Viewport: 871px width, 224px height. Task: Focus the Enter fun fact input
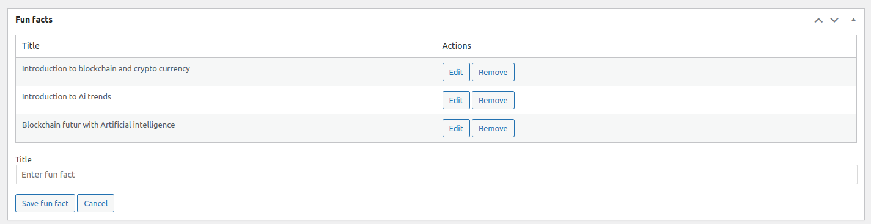[x=436, y=175]
